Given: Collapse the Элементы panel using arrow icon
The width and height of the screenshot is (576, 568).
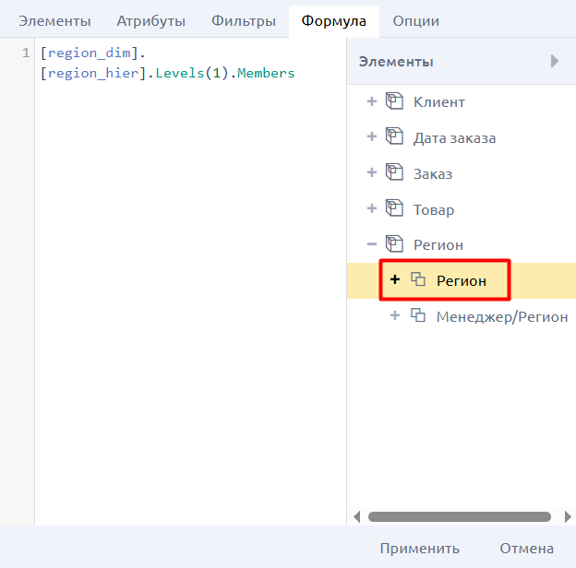Looking at the screenshot, I should (555, 62).
